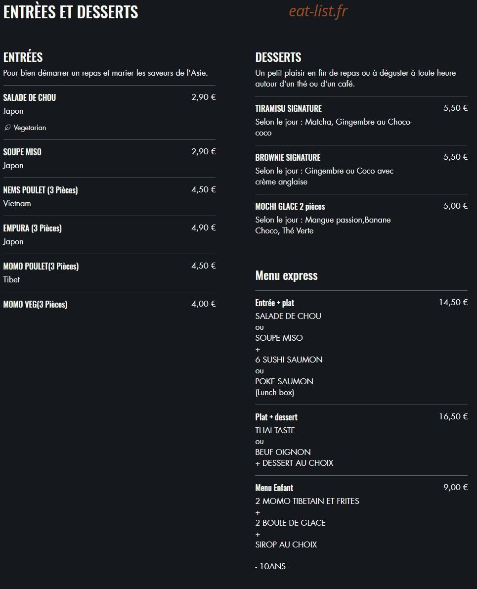This screenshot has height=589, width=477.
Task: Click the Vegetarian label text
Action: click(x=30, y=128)
